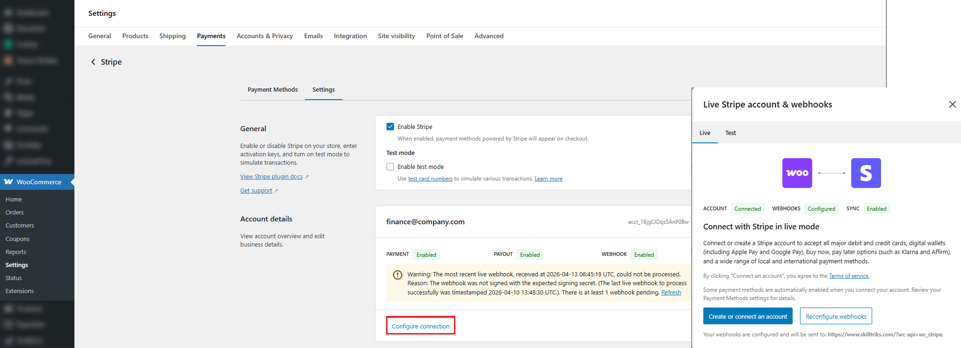This screenshot has width=961, height=348.
Task: Select Settings in WooCommerce submenu
Action: click(17, 265)
